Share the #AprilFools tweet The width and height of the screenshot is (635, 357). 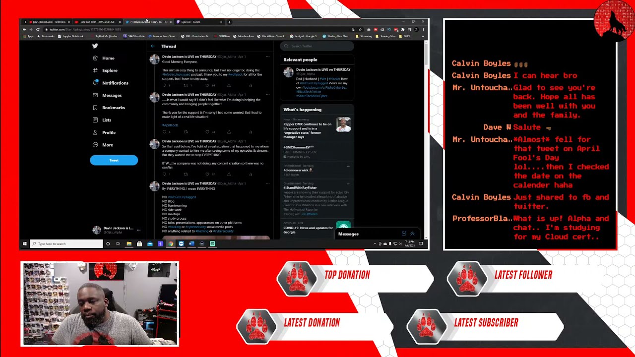[229, 132]
